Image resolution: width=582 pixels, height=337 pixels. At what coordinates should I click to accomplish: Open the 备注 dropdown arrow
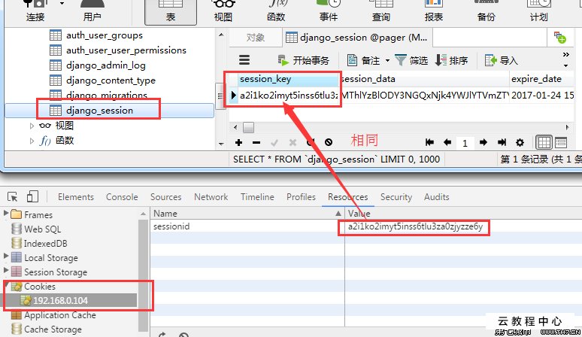pyautogui.click(x=387, y=60)
